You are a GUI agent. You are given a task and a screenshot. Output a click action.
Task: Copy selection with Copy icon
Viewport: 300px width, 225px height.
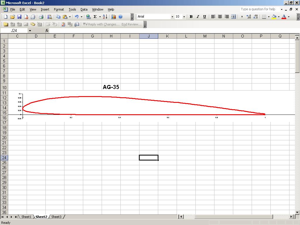coord(58,17)
